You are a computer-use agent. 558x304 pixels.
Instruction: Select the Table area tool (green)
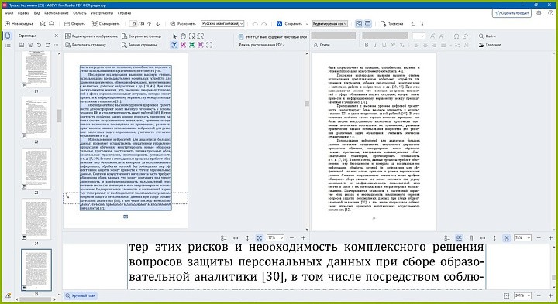(x=192, y=45)
